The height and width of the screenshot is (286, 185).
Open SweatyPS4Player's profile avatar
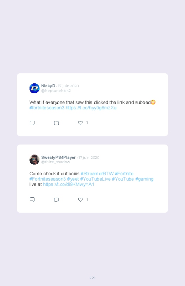(35, 160)
